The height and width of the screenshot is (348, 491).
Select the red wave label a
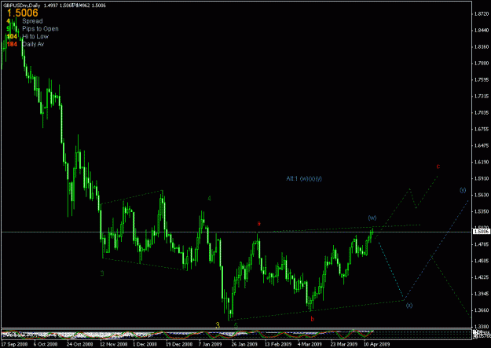258,223
